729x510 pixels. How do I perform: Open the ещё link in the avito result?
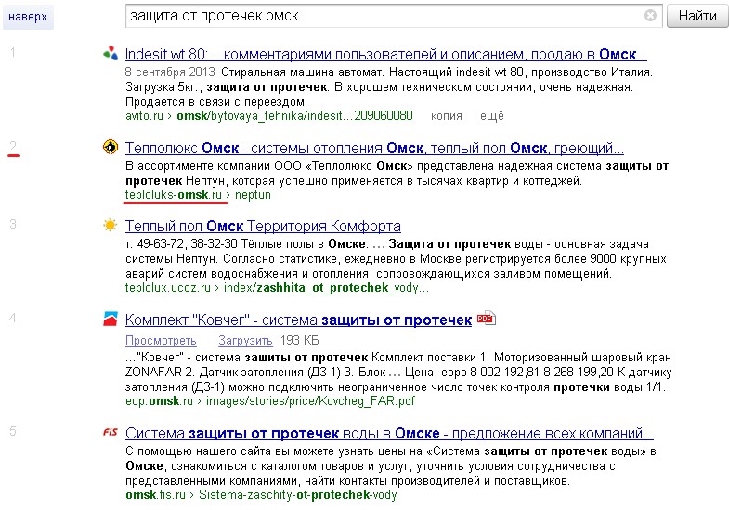(x=492, y=116)
